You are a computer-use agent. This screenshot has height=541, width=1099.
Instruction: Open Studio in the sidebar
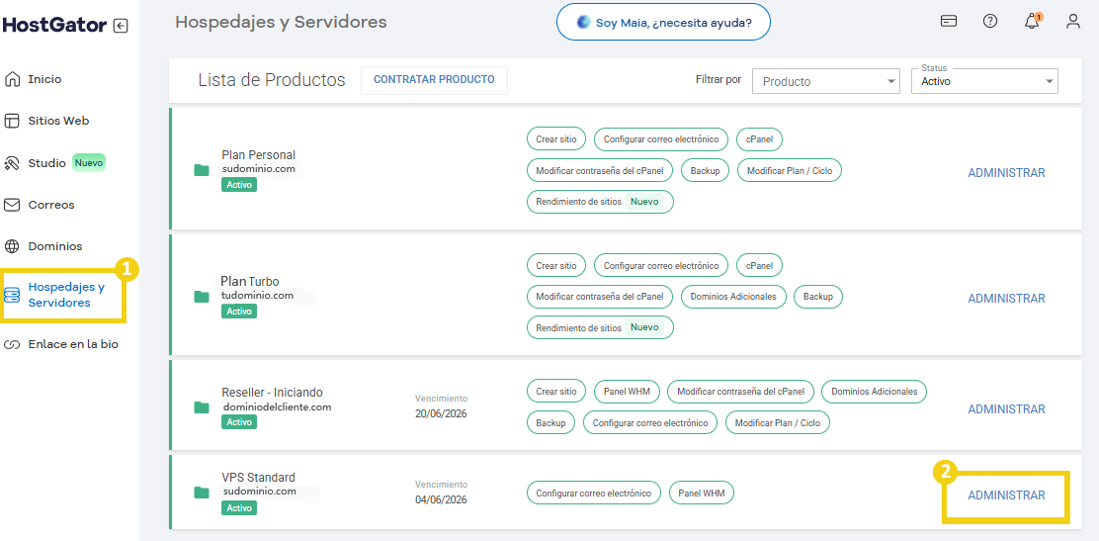tap(47, 163)
